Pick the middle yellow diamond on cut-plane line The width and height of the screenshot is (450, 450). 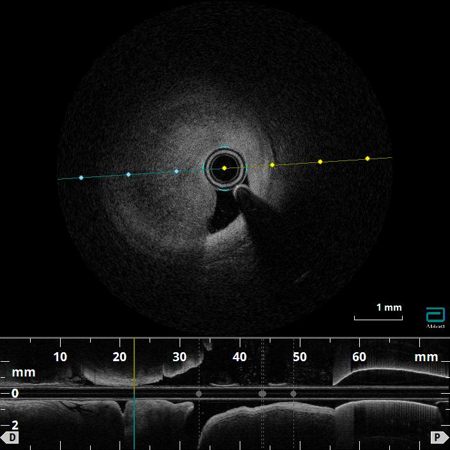pos(320,162)
